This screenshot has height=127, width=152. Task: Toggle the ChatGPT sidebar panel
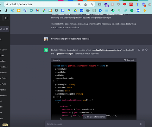6,18
